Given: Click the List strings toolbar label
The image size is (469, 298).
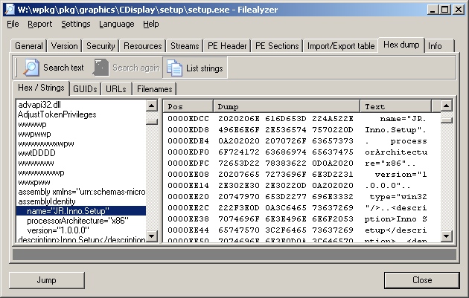Looking at the screenshot, I should pos(204,68).
